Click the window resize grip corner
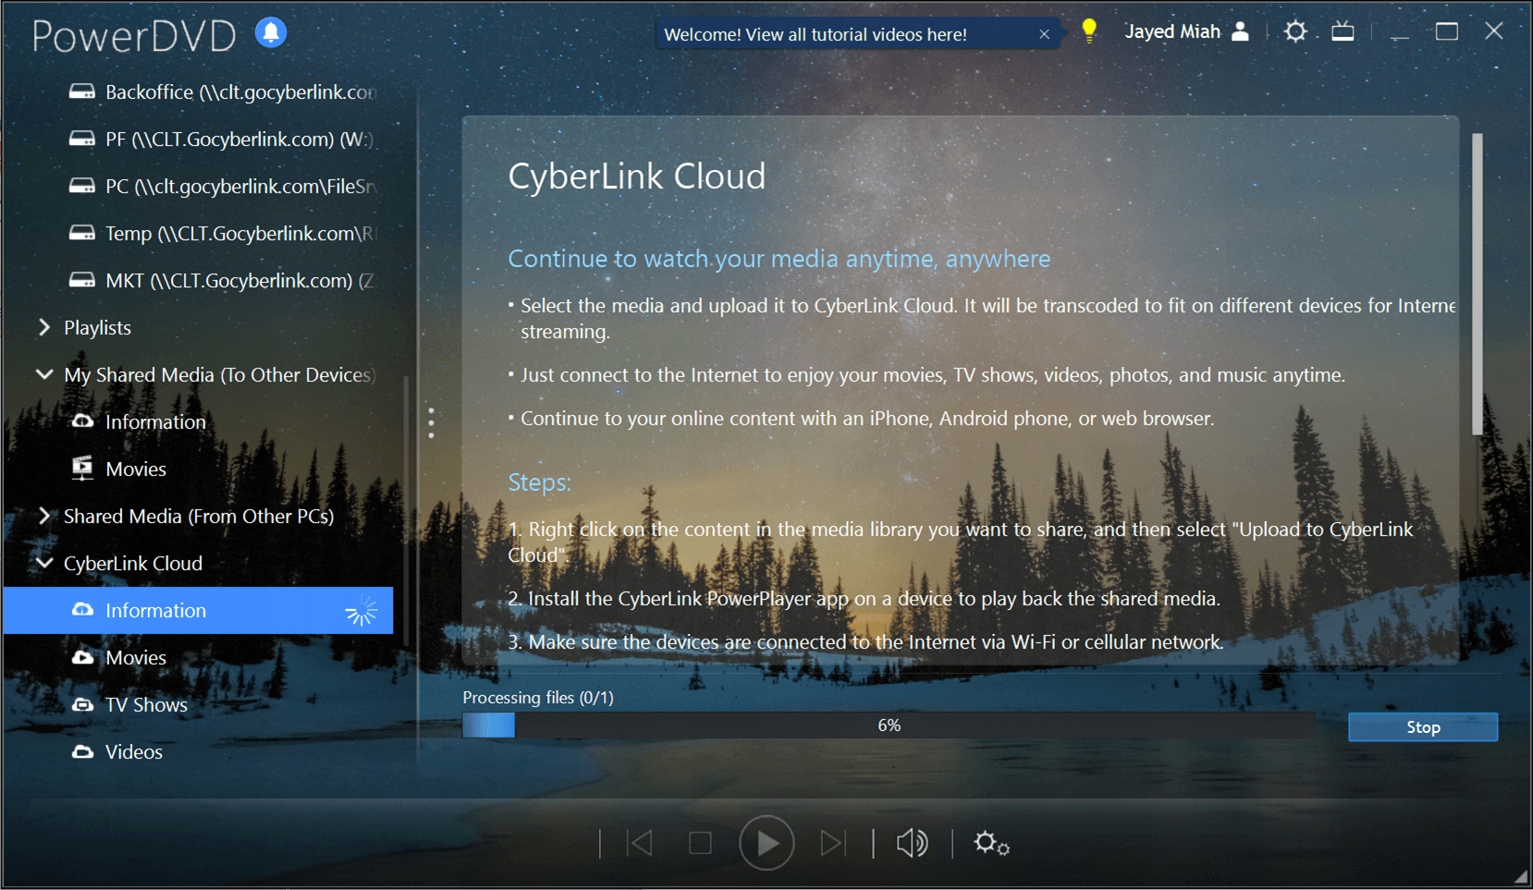The image size is (1533, 890). click(x=1520, y=876)
